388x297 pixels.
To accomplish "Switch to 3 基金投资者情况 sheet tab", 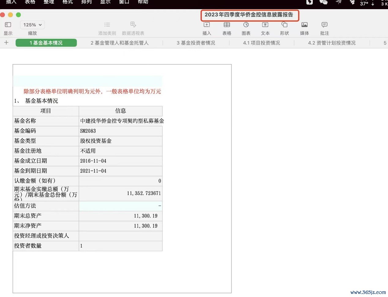I will [x=196, y=43].
